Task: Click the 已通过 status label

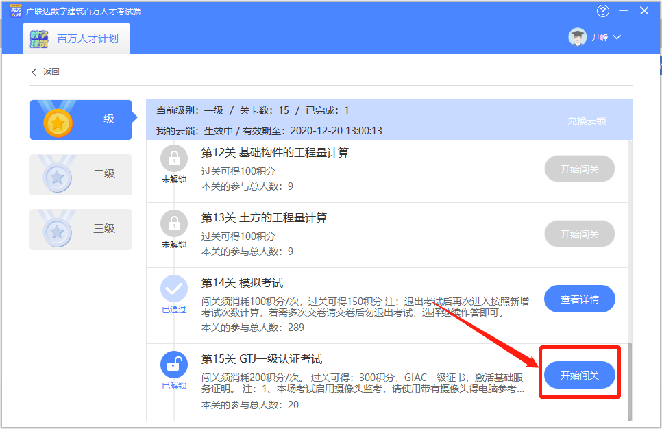Action: click(174, 310)
